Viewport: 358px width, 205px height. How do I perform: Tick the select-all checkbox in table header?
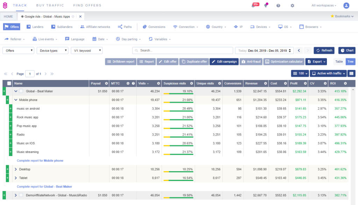point(9,83)
